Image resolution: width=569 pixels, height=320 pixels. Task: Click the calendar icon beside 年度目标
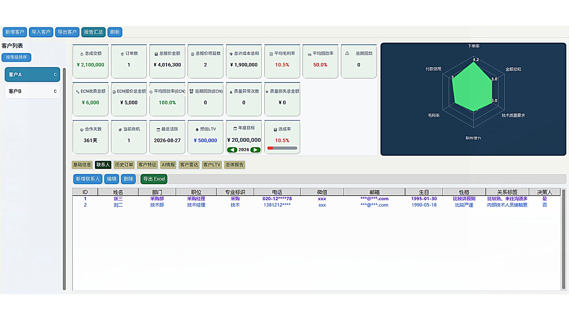click(235, 128)
